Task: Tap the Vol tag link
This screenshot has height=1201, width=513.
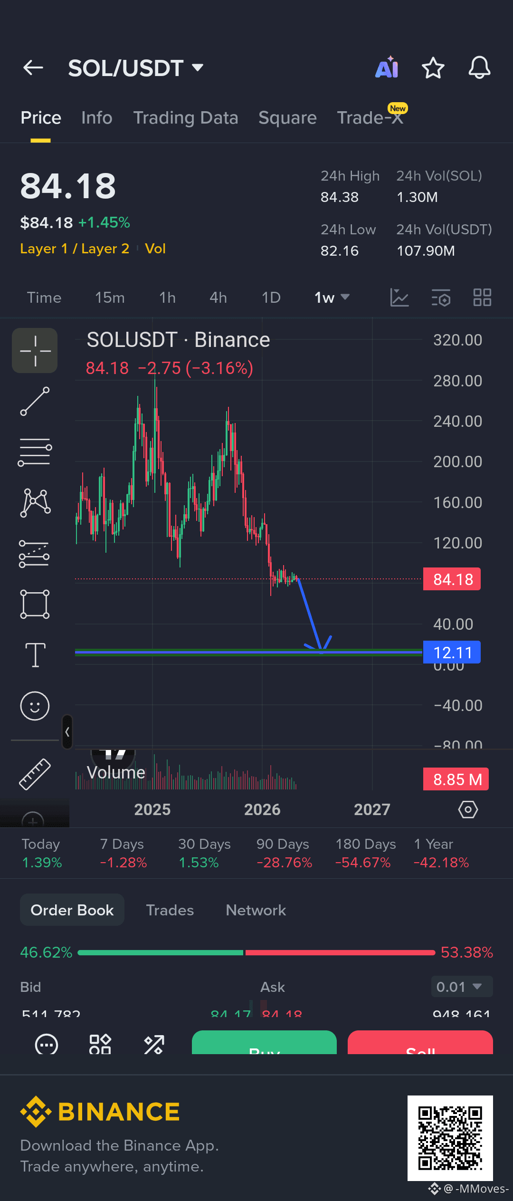Action: 155,249
